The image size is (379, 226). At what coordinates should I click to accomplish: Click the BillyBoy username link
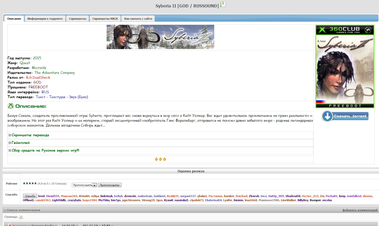click(303, 200)
